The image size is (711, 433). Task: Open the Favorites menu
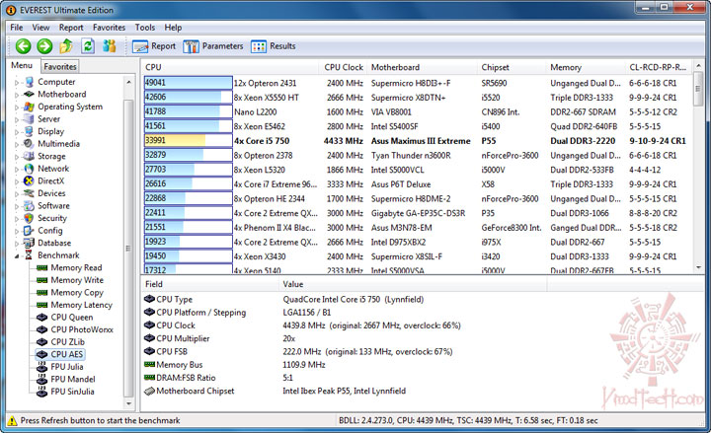(109, 28)
